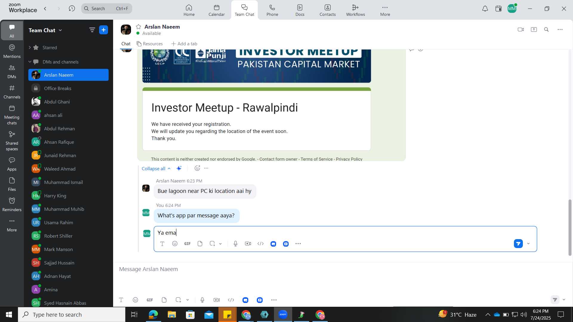Open the Home tab
The height and width of the screenshot is (322, 573).
coord(189,10)
